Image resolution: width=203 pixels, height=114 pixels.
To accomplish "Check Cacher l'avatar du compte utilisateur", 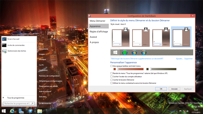I will 112,76.
